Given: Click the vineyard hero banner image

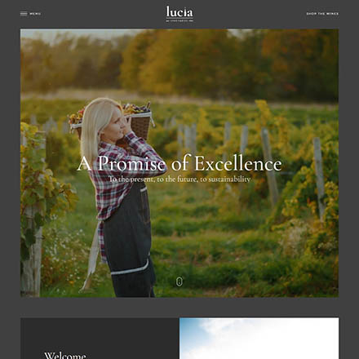Looking at the screenshot, I should (179, 163).
